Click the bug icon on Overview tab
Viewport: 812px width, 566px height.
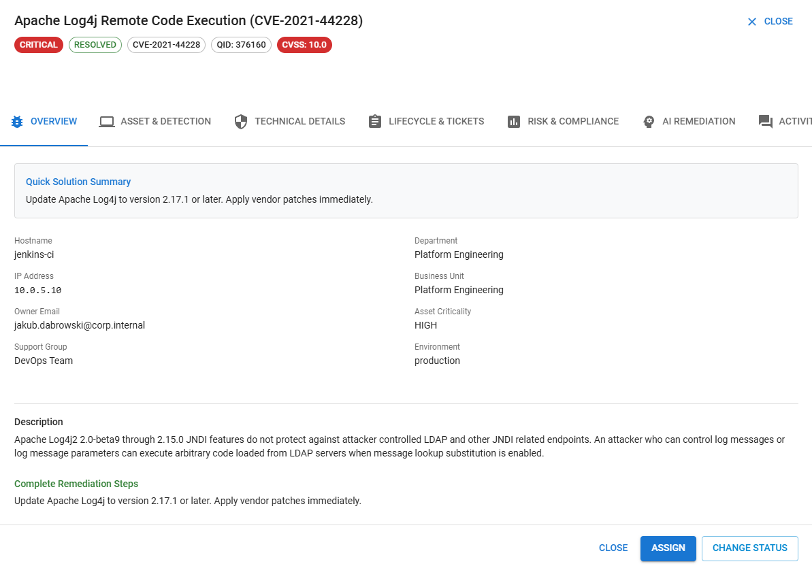coord(17,122)
